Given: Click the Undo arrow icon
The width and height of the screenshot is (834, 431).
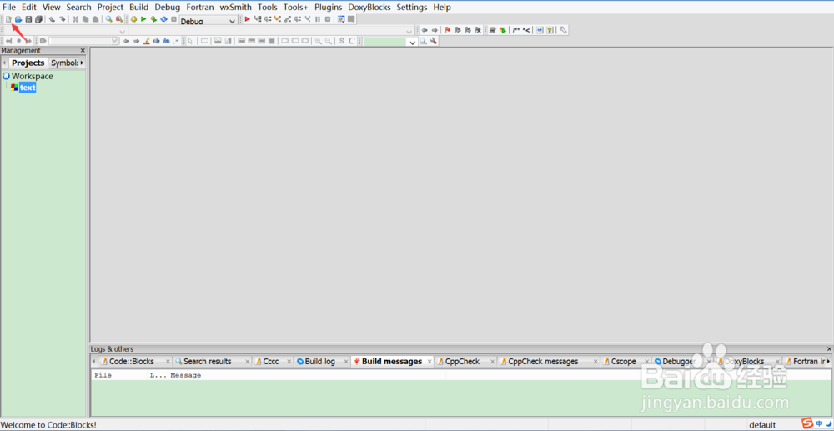Looking at the screenshot, I should [x=52, y=19].
